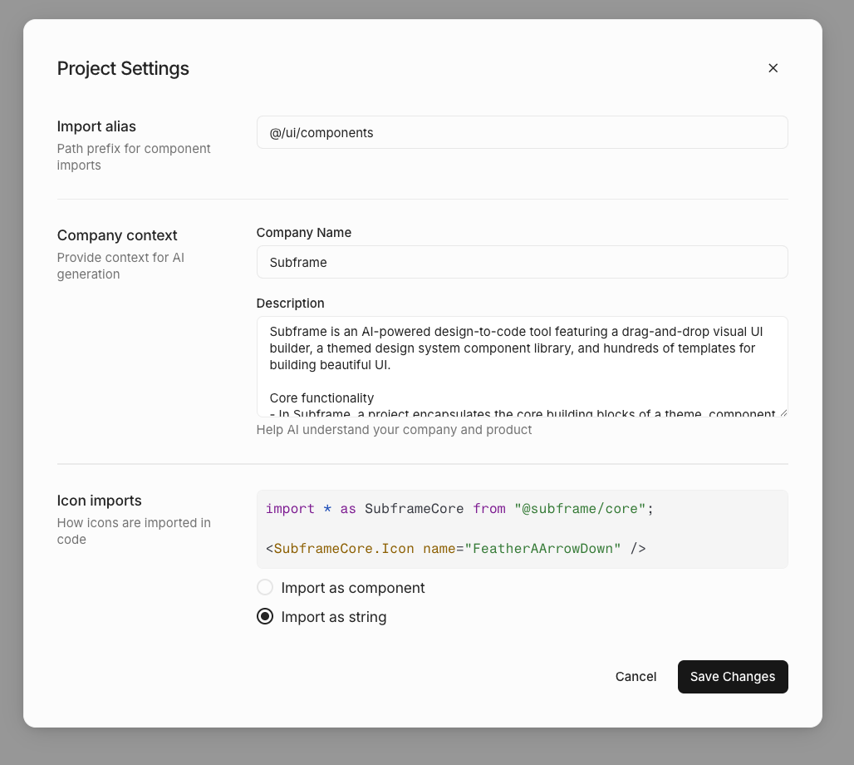Click the "Icon imports" section label
This screenshot has width=854, height=765.
(99, 501)
